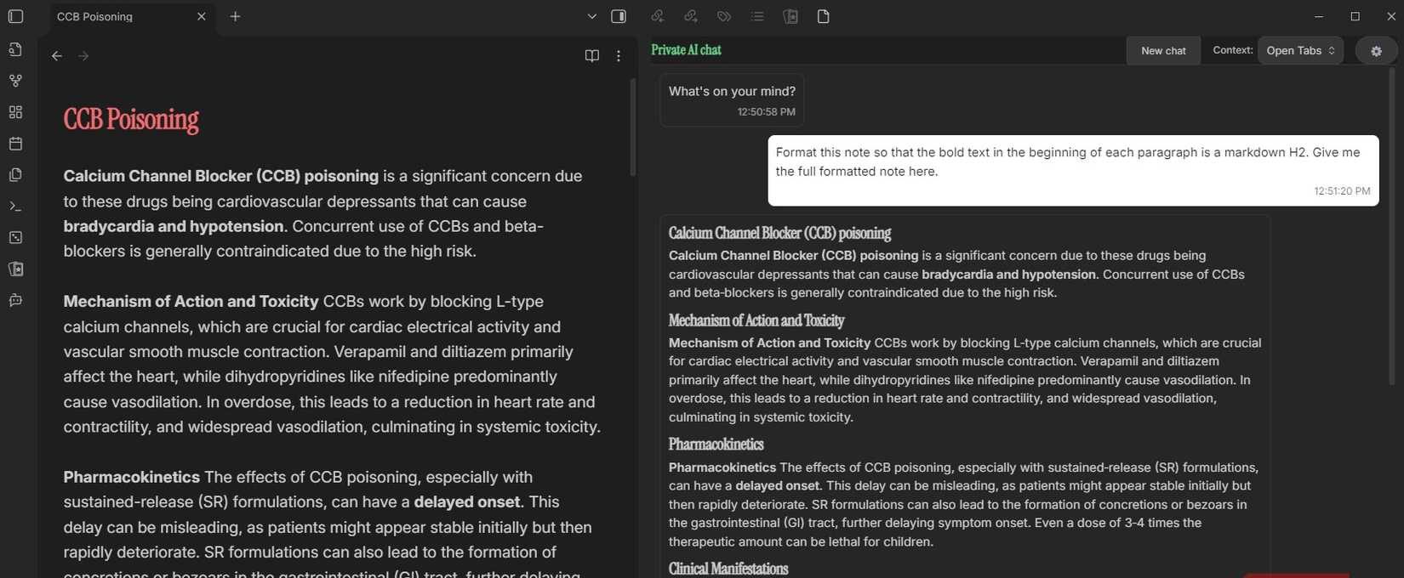Toggle the right sidebar

pos(619,16)
